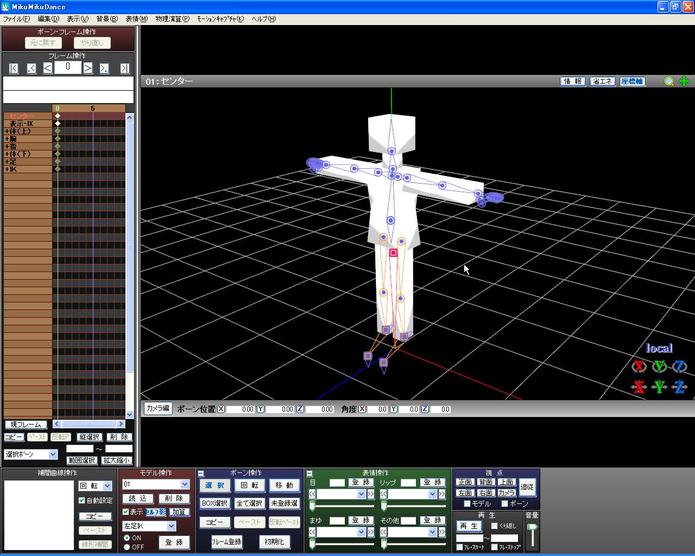Click the local X move icon

pyautogui.click(x=639, y=387)
